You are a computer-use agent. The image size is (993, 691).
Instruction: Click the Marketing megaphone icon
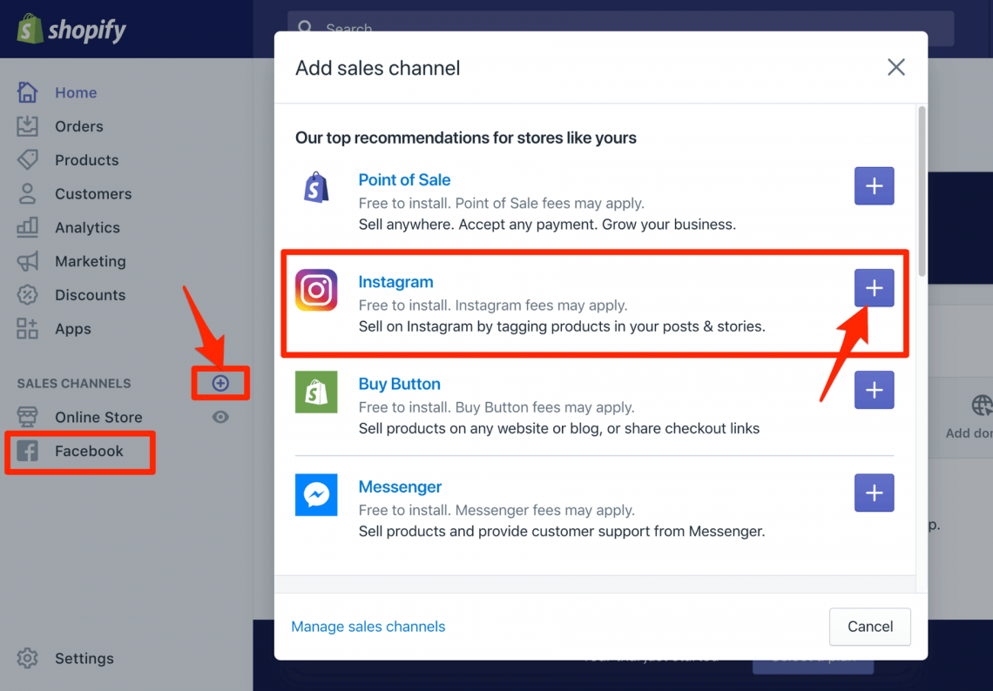click(x=27, y=261)
